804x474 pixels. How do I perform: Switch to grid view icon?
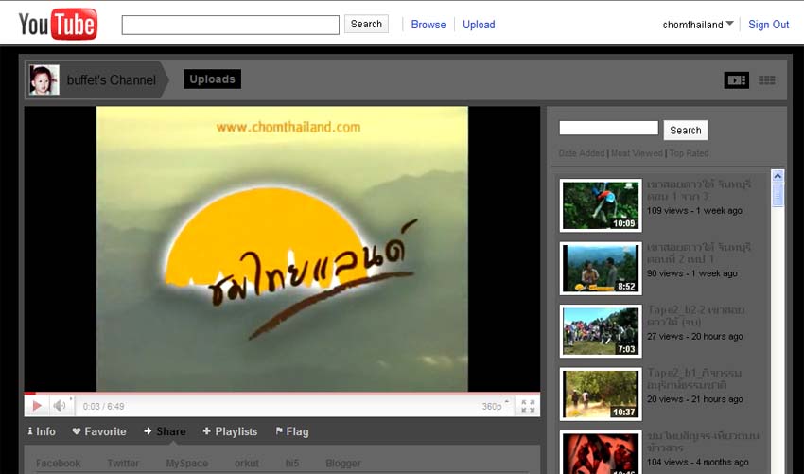[766, 80]
